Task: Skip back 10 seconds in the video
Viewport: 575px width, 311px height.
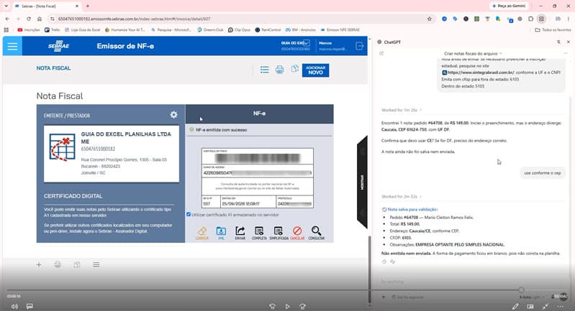Action: pos(273,306)
